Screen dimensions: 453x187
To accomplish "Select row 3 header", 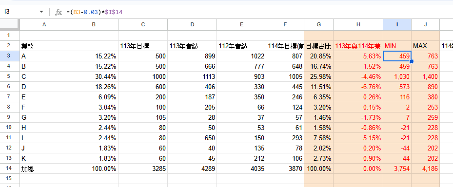I will 10,56.
